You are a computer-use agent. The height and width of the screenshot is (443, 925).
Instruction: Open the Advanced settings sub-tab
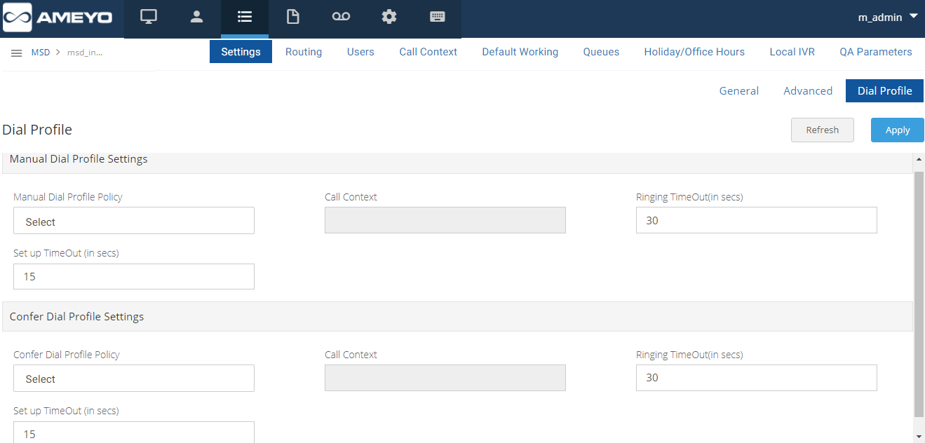coord(808,91)
